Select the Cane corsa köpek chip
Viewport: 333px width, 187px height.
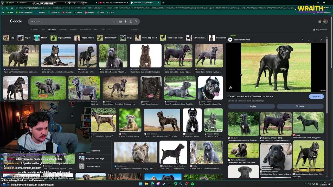click(172, 38)
